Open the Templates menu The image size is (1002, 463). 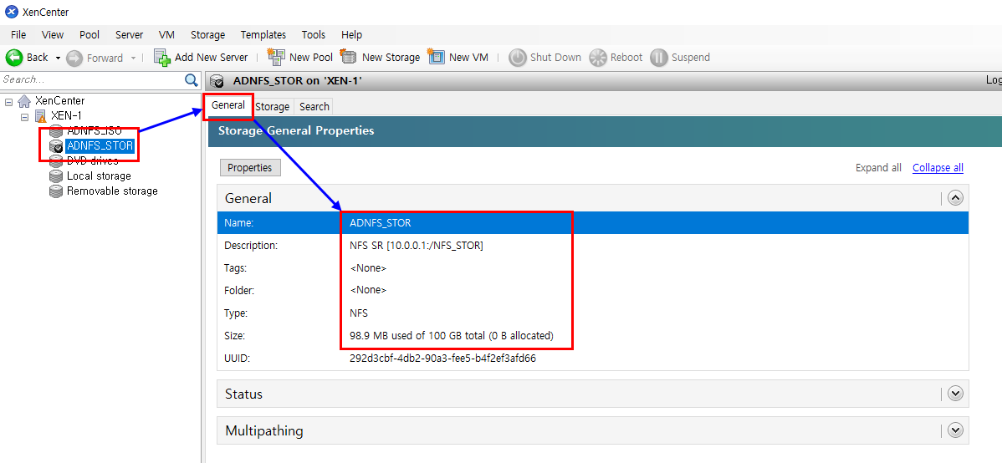click(x=263, y=34)
